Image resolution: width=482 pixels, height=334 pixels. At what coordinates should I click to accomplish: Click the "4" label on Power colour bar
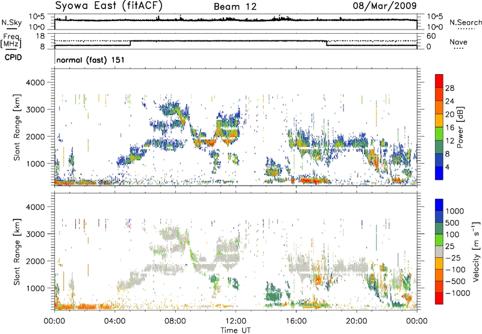coord(448,167)
